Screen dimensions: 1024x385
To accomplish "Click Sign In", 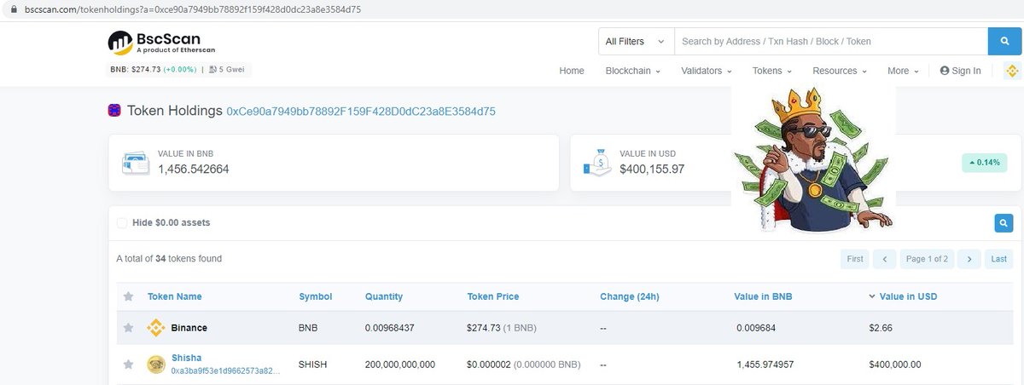I will (961, 71).
